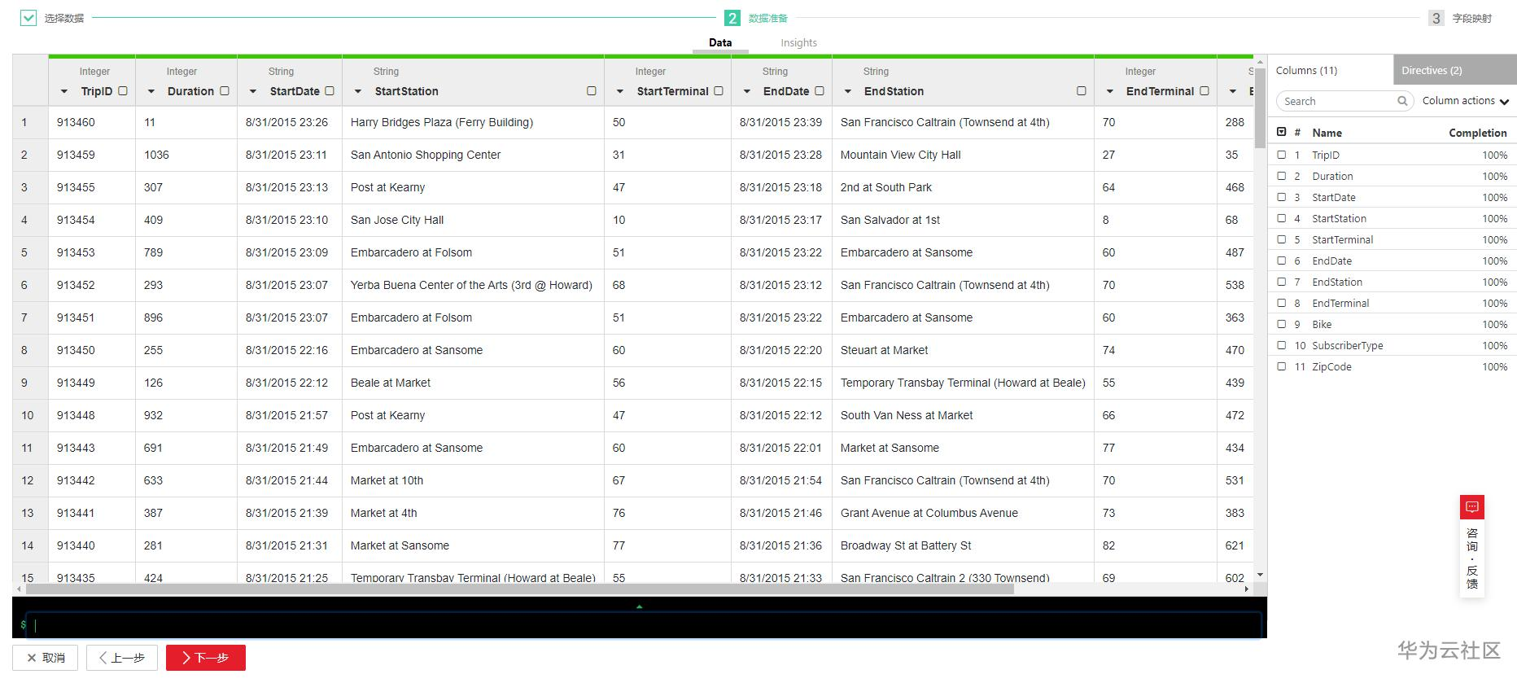Image resolution: width=1517 pixels, height=683 pixels.
Task: Click the vertical scrollbar of data table
Action: click(1260, 107)
